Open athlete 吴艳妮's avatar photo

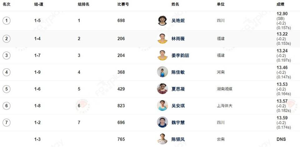(162, 21)
